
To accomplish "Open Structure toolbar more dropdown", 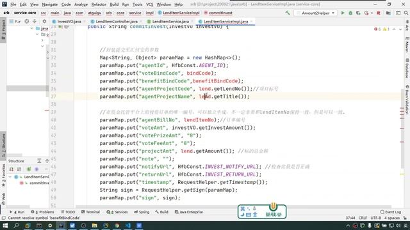I will (x=46, y=169).
